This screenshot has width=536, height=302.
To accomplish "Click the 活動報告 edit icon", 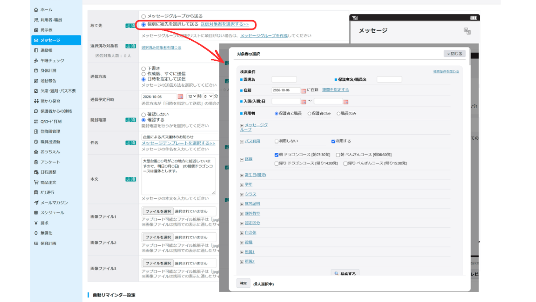I will pos(36,81).
